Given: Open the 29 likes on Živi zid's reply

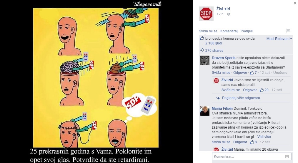Looking at the screenshot, I should point(264,90).
